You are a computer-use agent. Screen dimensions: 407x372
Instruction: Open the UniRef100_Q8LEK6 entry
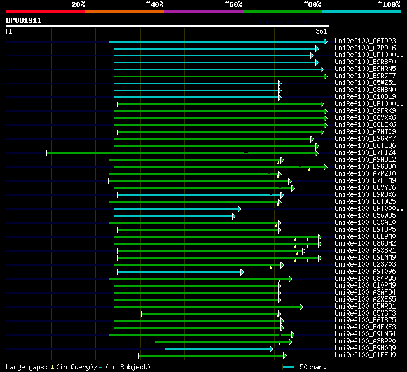[365, 125]
